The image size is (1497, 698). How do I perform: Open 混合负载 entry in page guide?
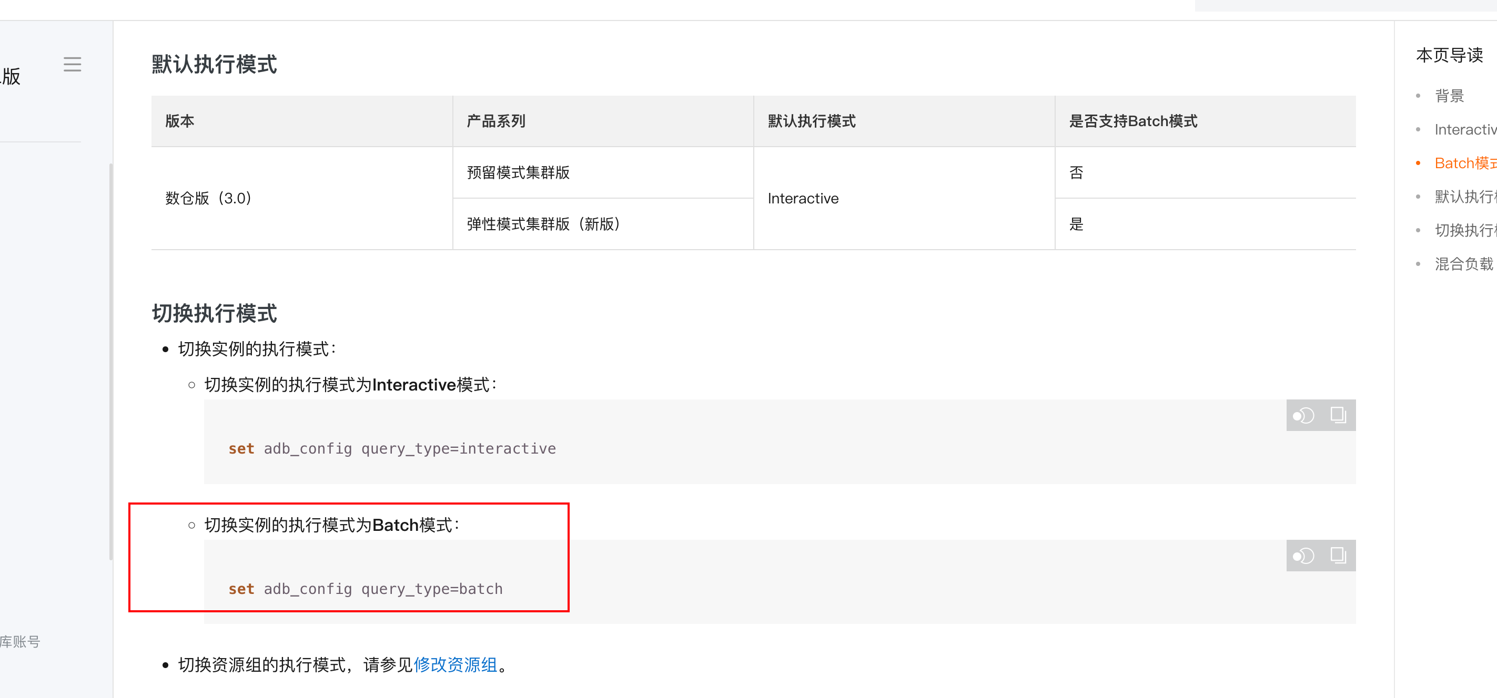tap(1463, 264)
